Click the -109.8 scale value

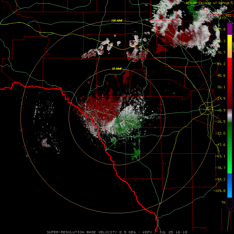click(x=219, y=191)
